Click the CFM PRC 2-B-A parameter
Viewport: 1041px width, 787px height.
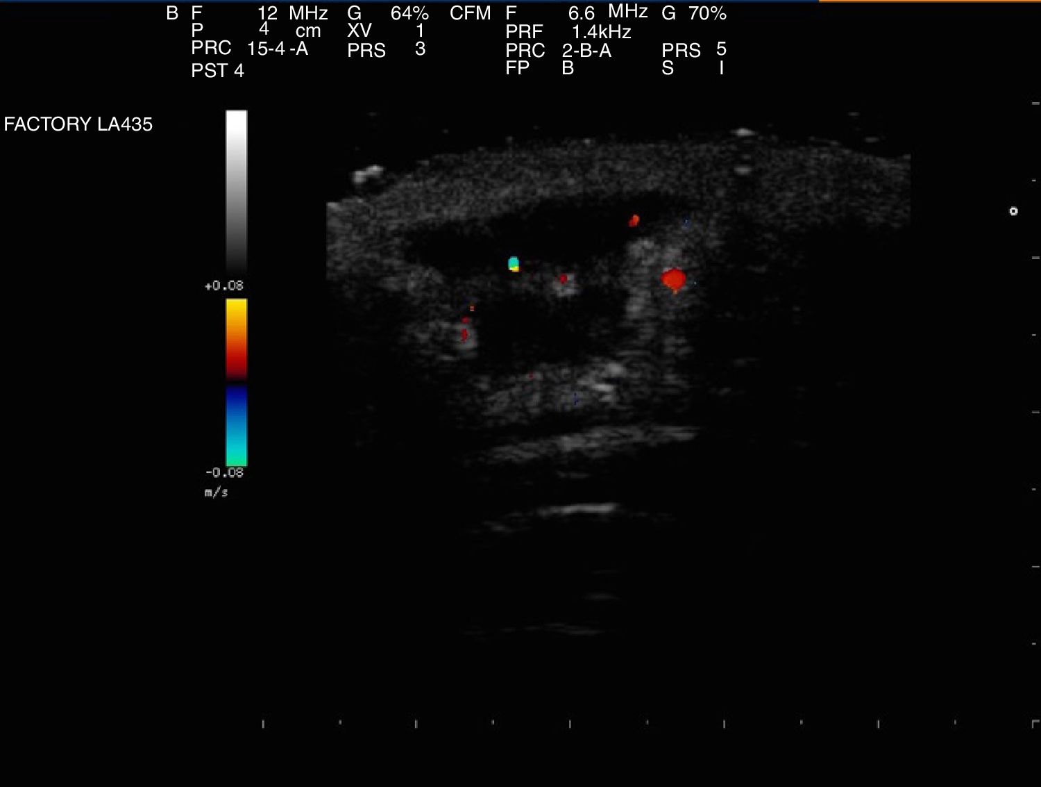(x=586, y=50)
